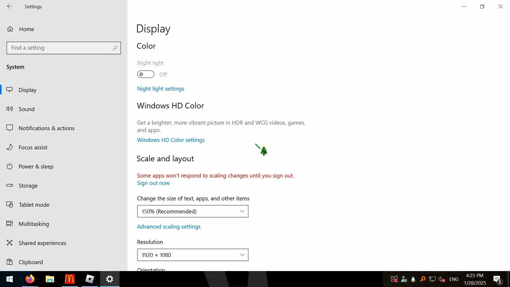510x287 pixels.
Task: Click the Home house icon
Action: [x=10, y=29]
